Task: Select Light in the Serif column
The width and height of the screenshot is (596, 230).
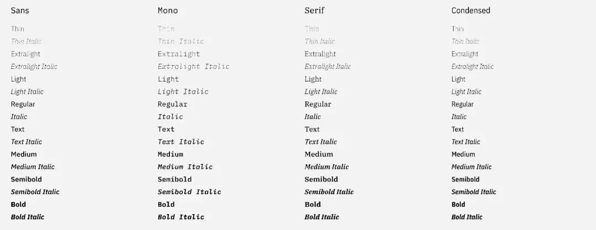Action: [313, 79]
